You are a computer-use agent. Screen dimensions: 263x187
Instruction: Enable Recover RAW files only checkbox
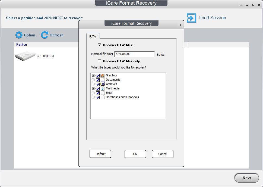[99, 61]
